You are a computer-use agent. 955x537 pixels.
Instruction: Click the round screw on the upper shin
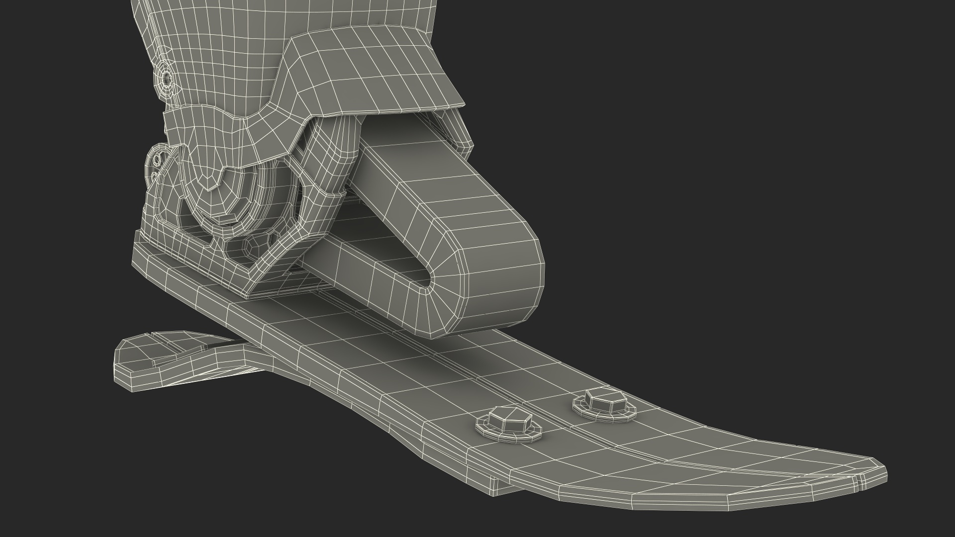click(x=166, y=78)
